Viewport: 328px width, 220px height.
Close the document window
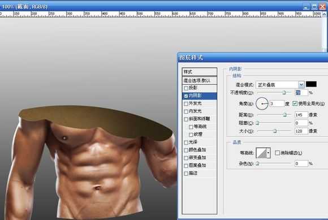(322, 7)
